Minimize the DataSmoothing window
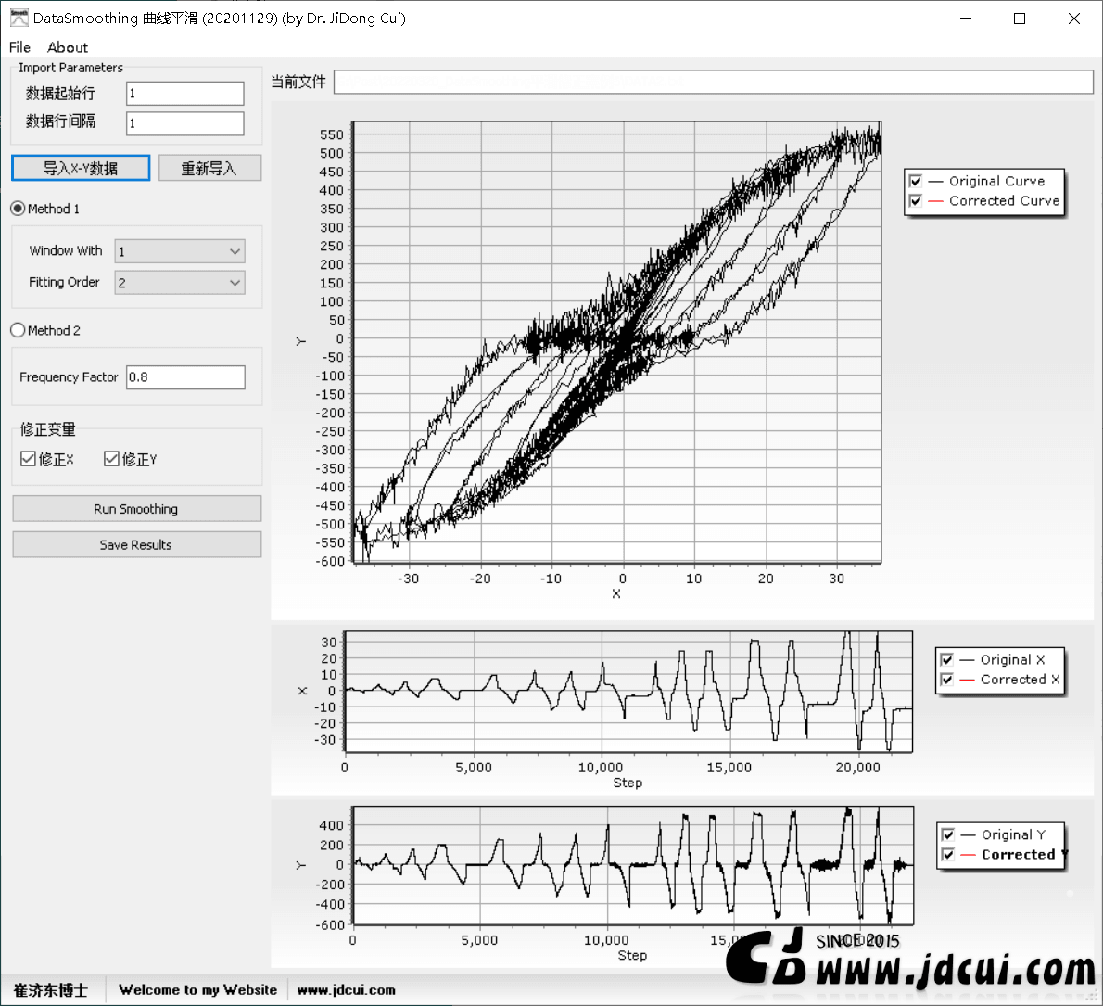 pyautogui.click(x=966, y=19)
